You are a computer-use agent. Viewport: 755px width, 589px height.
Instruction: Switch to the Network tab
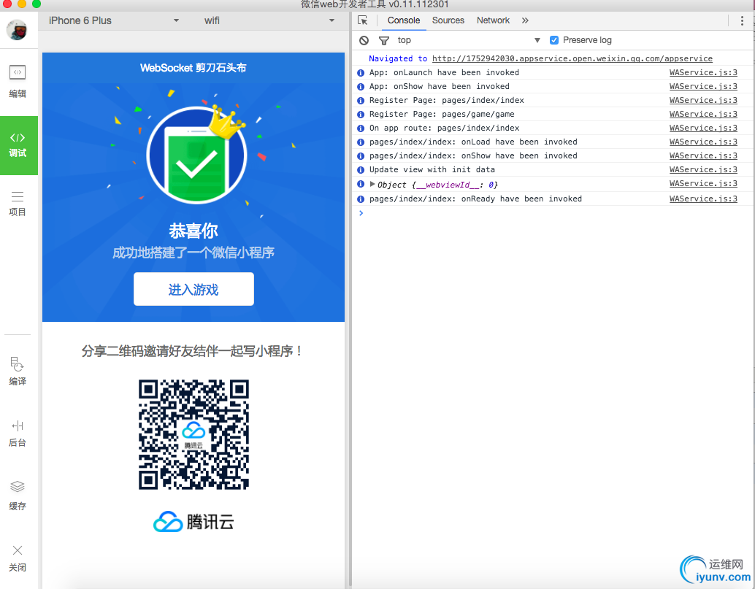(493, 20)
